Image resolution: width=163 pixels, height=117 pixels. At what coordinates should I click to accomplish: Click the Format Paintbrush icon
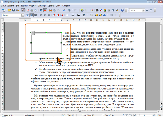[64, 10]
